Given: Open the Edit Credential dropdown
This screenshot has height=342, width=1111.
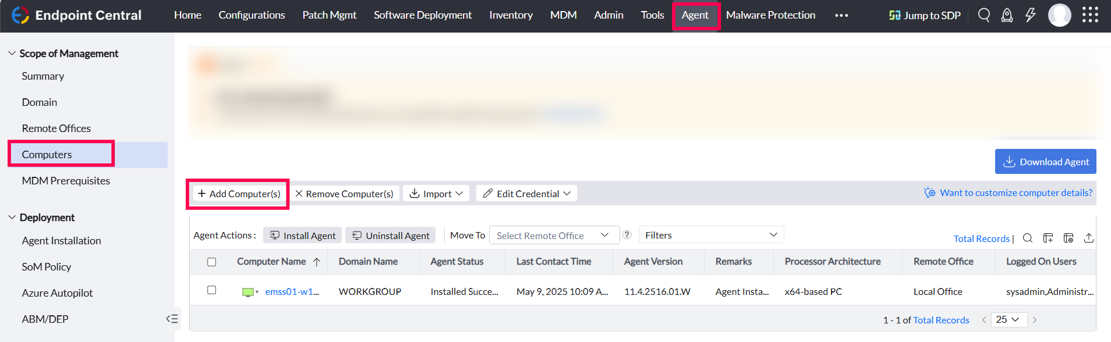Looking at the screenshot, I should point(527,194).
